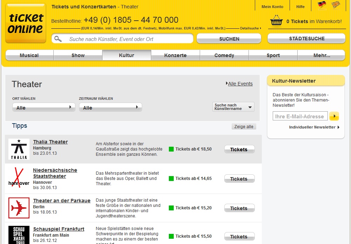Open the shopping basket icon
The image size is (351, 244).
pos(277,21)
